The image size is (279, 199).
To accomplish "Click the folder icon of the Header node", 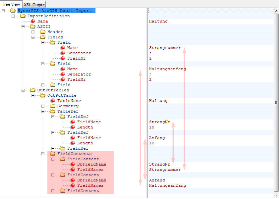I will [43, 32].
